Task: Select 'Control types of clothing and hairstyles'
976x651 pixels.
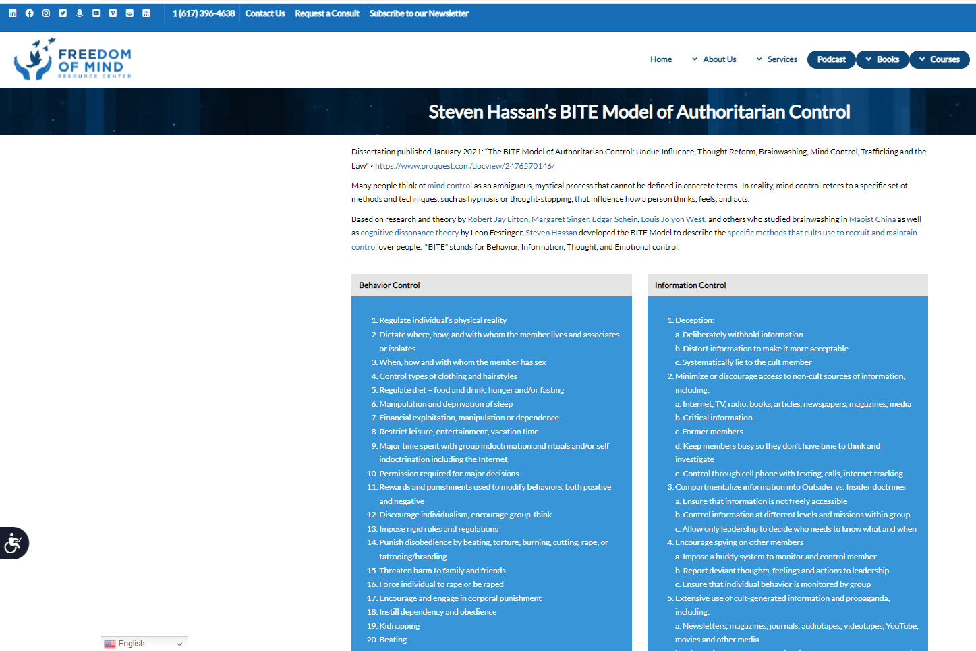Action: pyautogui.click(x=448, y=376)
